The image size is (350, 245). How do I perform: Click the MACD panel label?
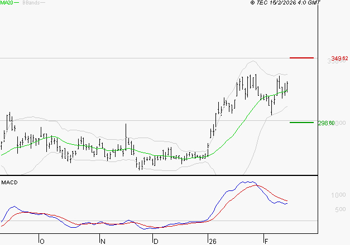(9, 183)
